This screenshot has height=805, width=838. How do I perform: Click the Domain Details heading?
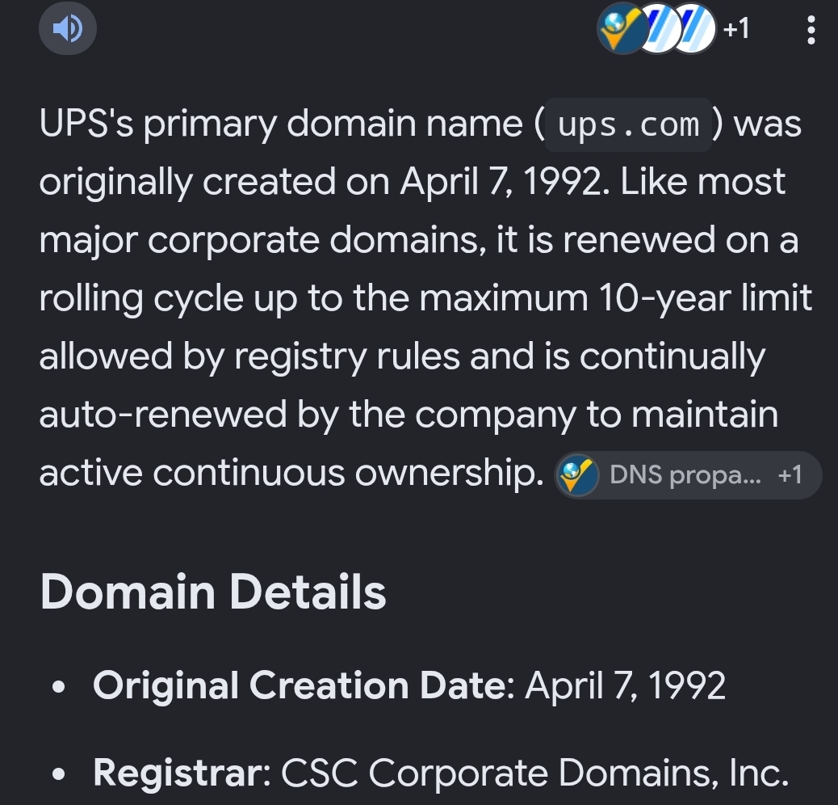tap(212, 592)
